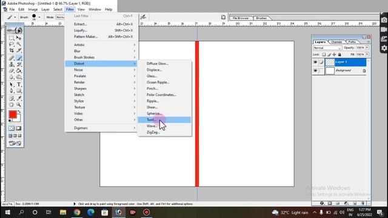Select the Zoom magnifier tool
Image resolution: width=388 pixels, height=218 pixels.
pos(19,105)
